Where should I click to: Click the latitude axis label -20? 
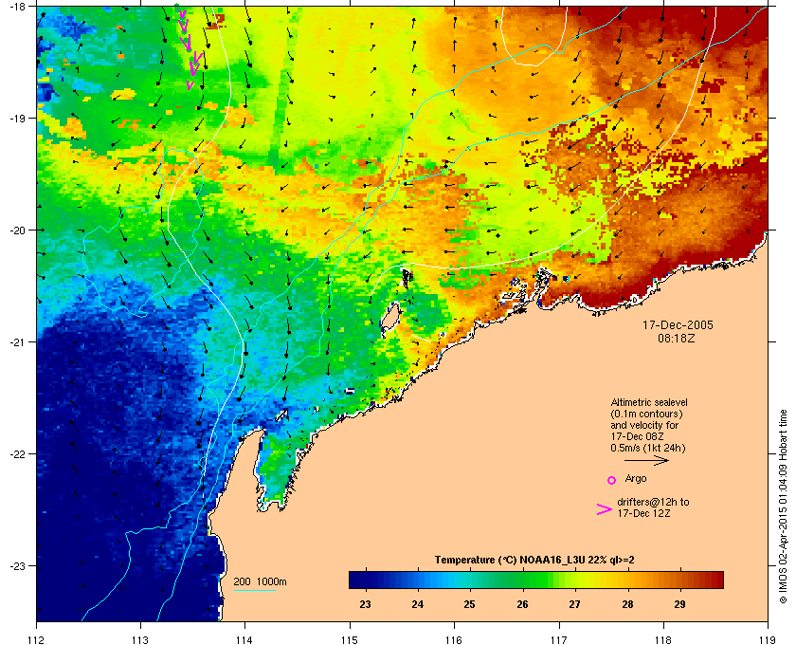17,230
